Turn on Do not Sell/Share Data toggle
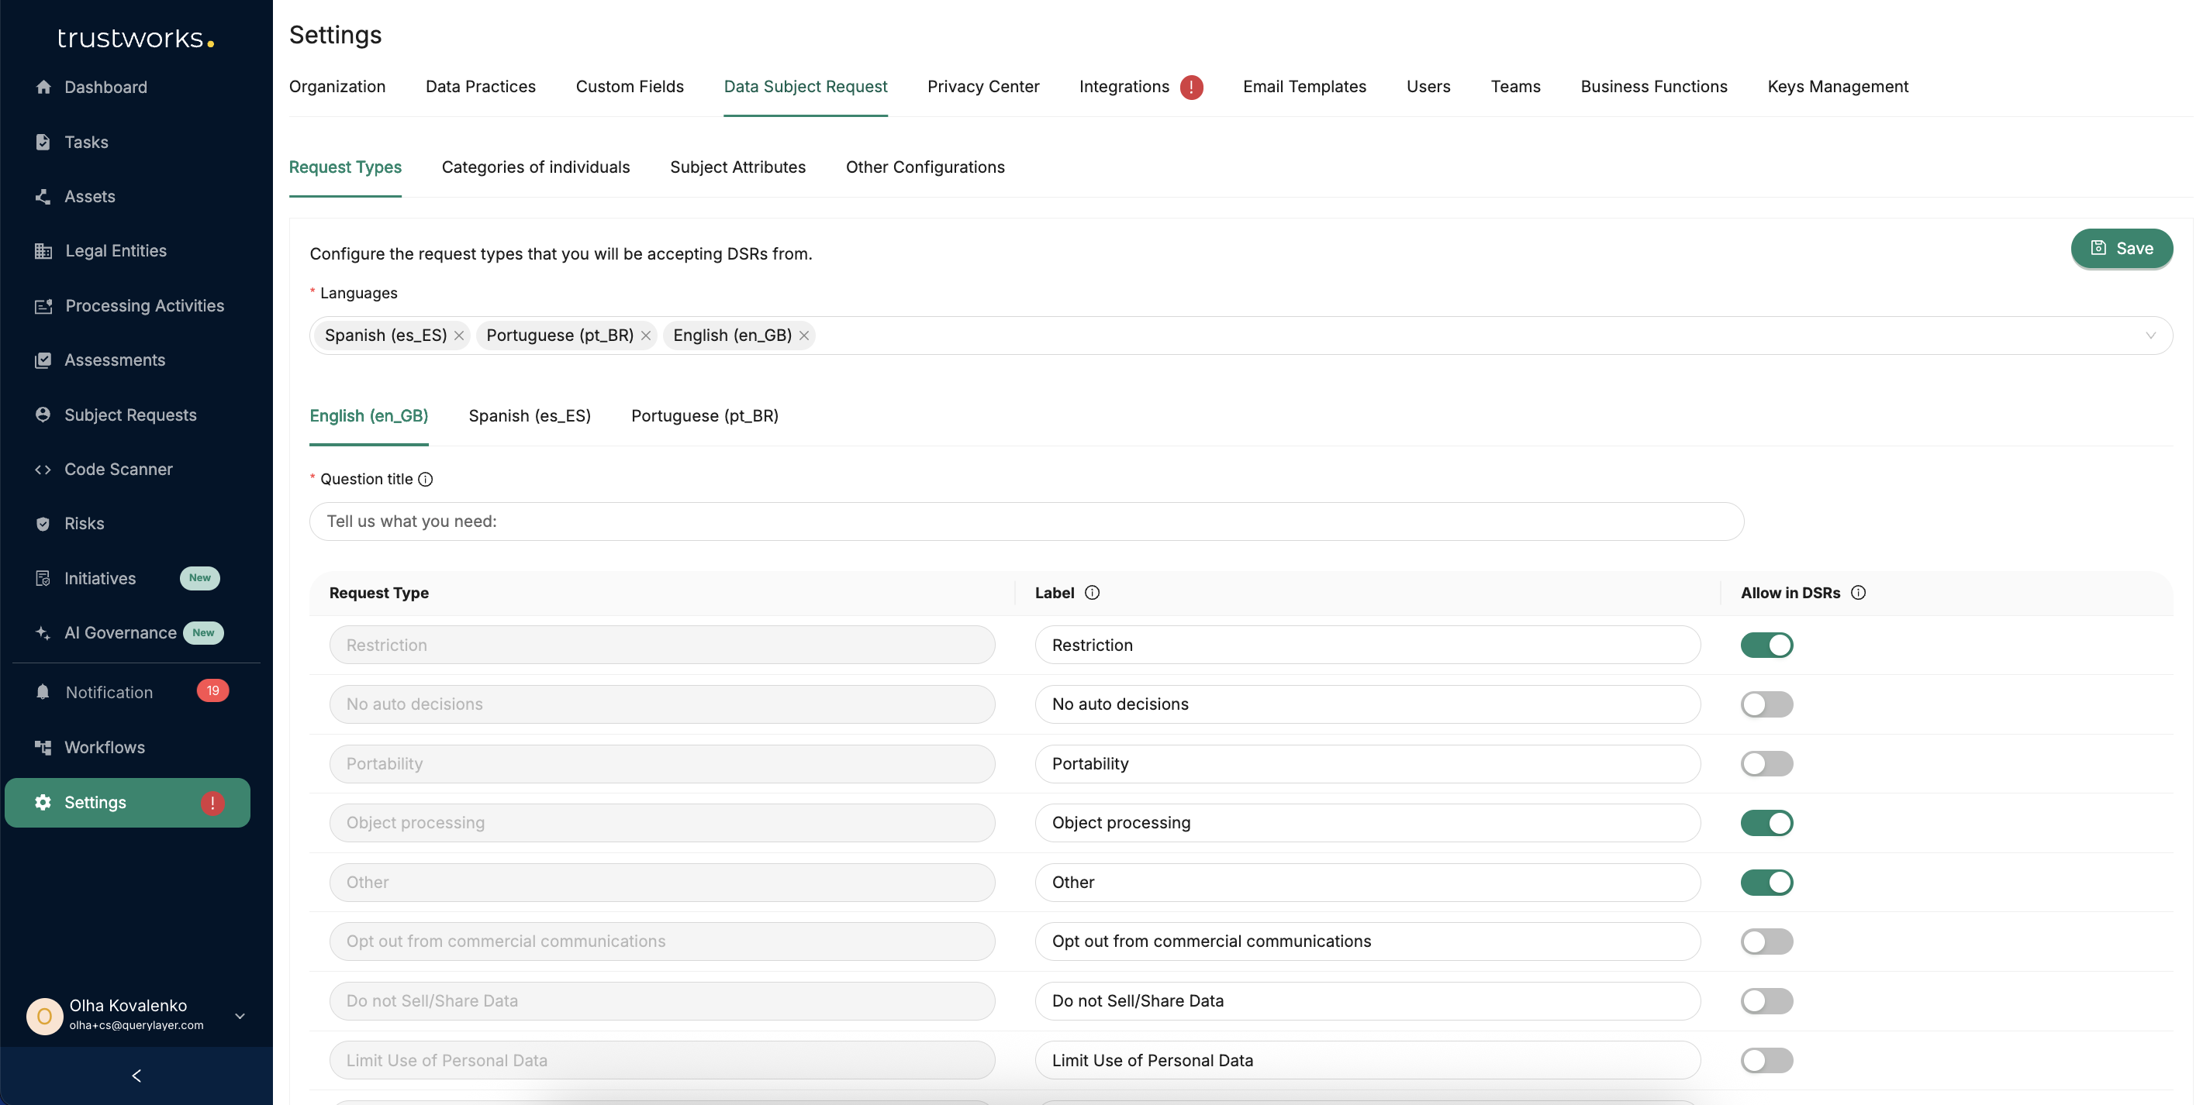 tap(1766, 1001)
